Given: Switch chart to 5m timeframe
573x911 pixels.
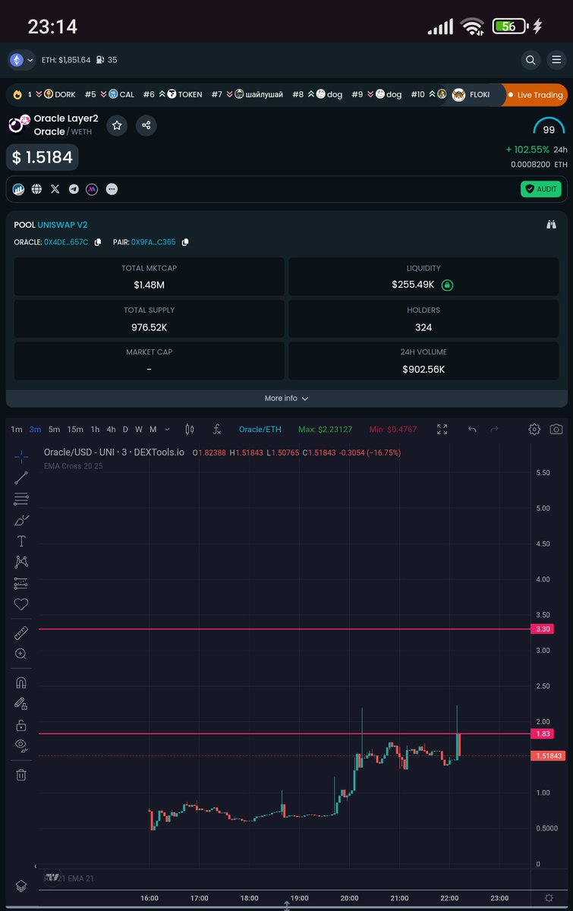Looking at the screenshot, I should click(x=54, y=430).
